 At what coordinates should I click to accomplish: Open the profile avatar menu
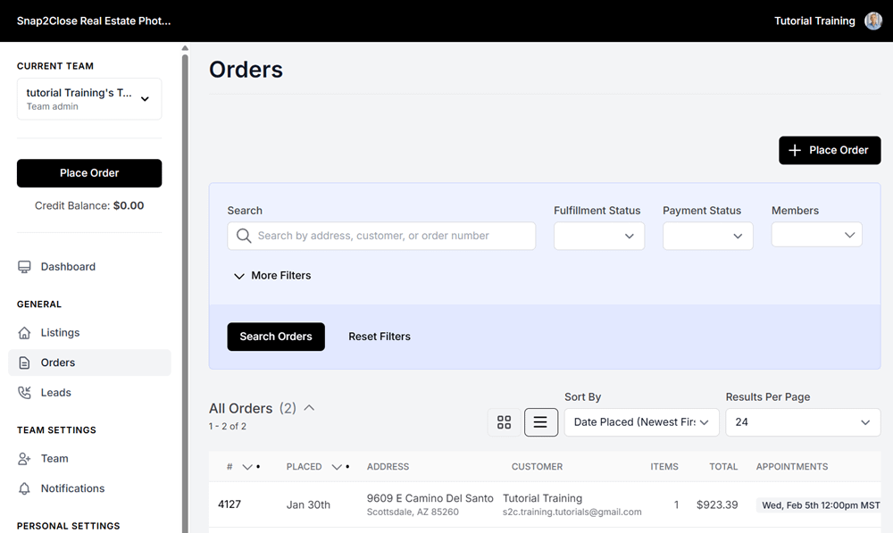coord(872,21)
